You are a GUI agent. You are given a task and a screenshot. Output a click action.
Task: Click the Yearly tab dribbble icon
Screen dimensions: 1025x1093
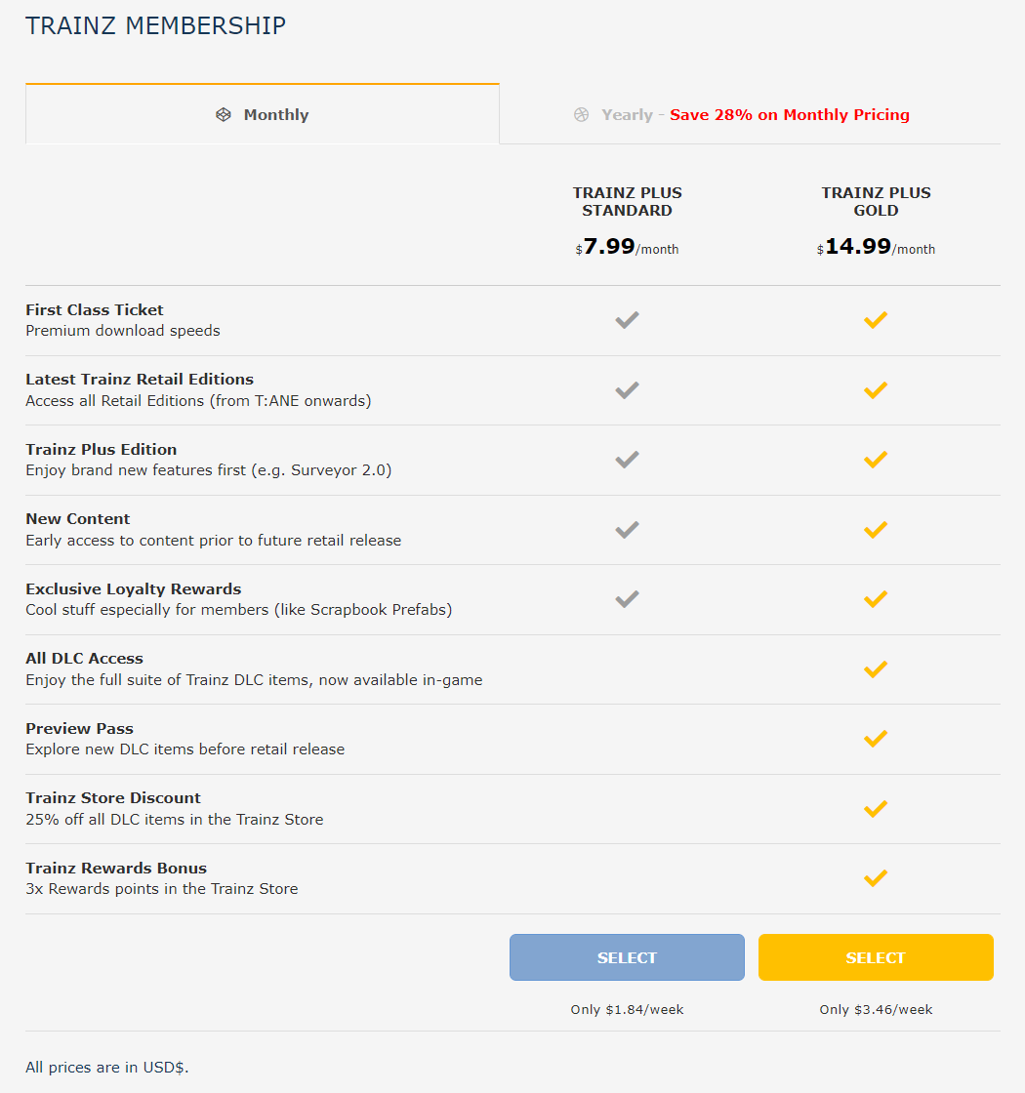tap(582, 115)
